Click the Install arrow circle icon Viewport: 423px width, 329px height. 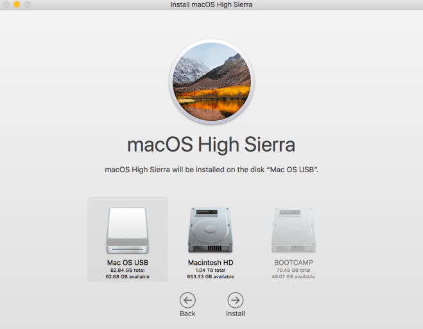click(235, 300)
